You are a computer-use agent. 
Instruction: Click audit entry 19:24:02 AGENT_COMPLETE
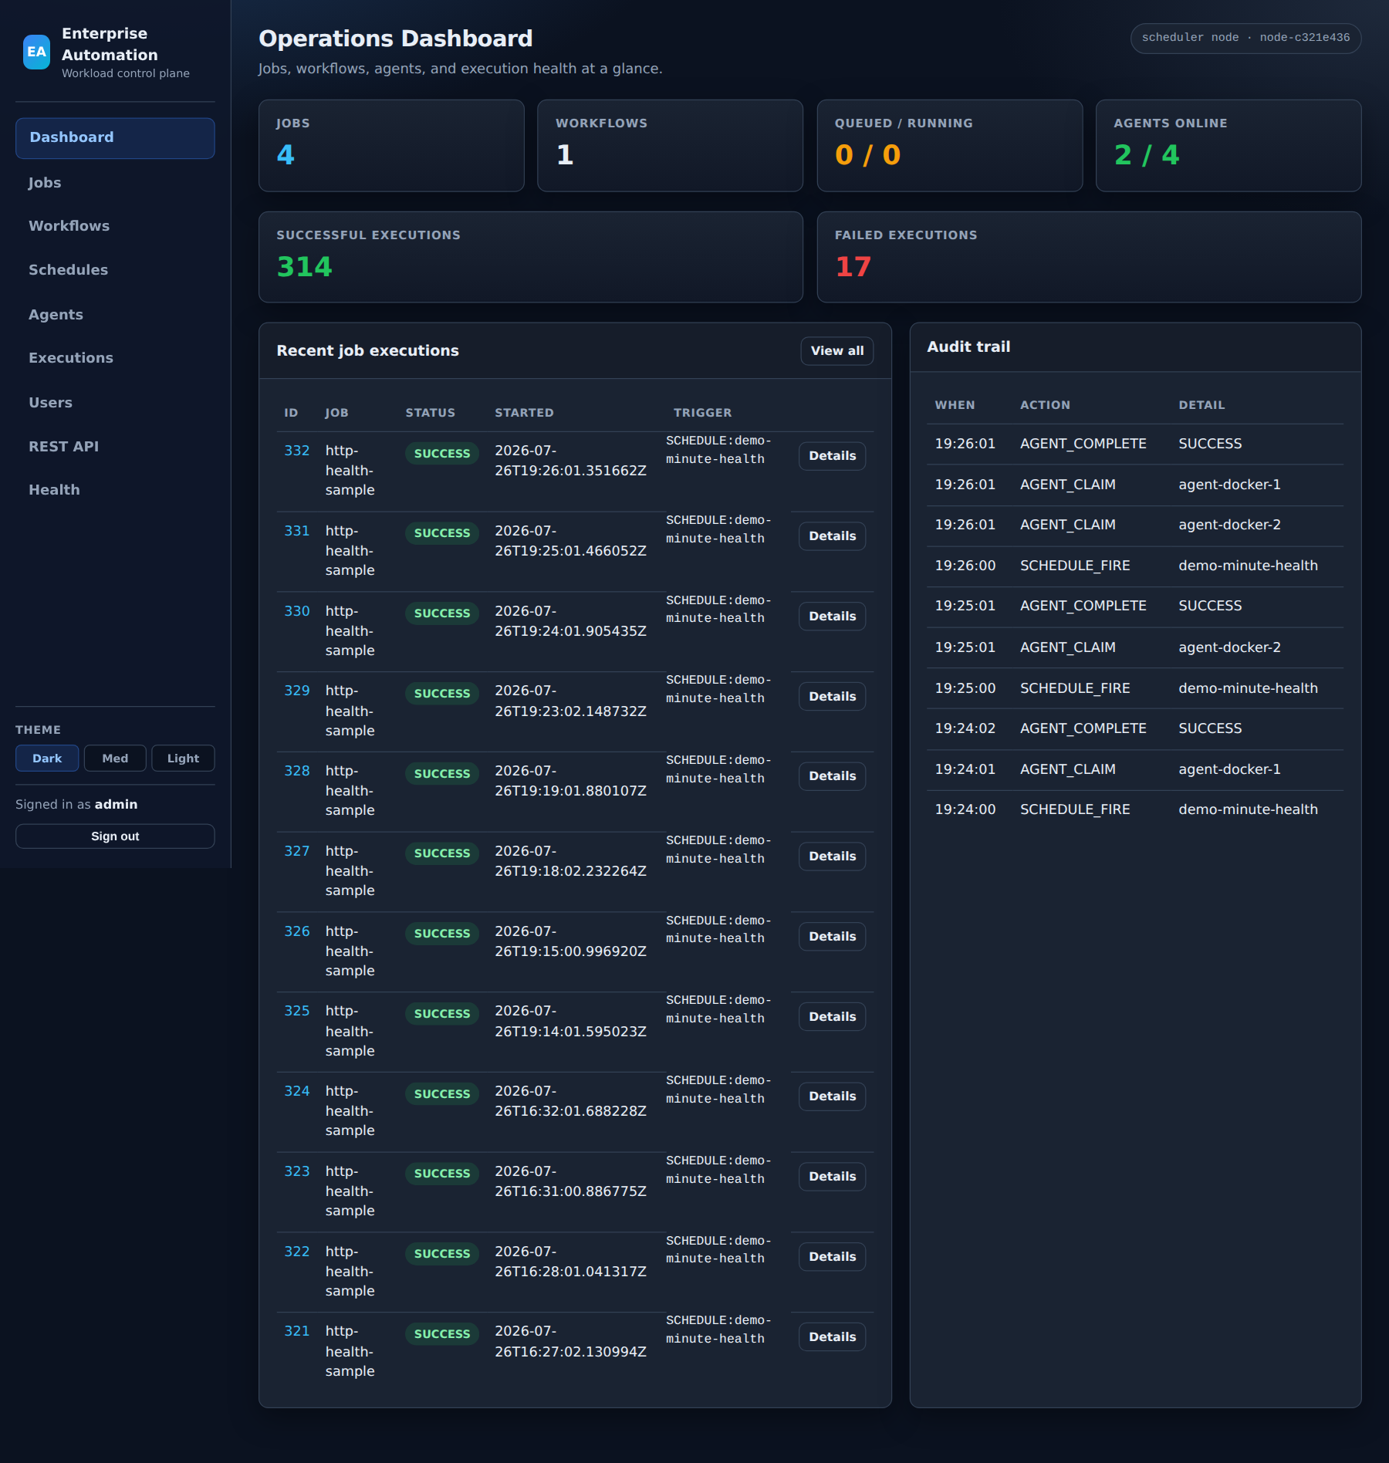(1135, 729)
